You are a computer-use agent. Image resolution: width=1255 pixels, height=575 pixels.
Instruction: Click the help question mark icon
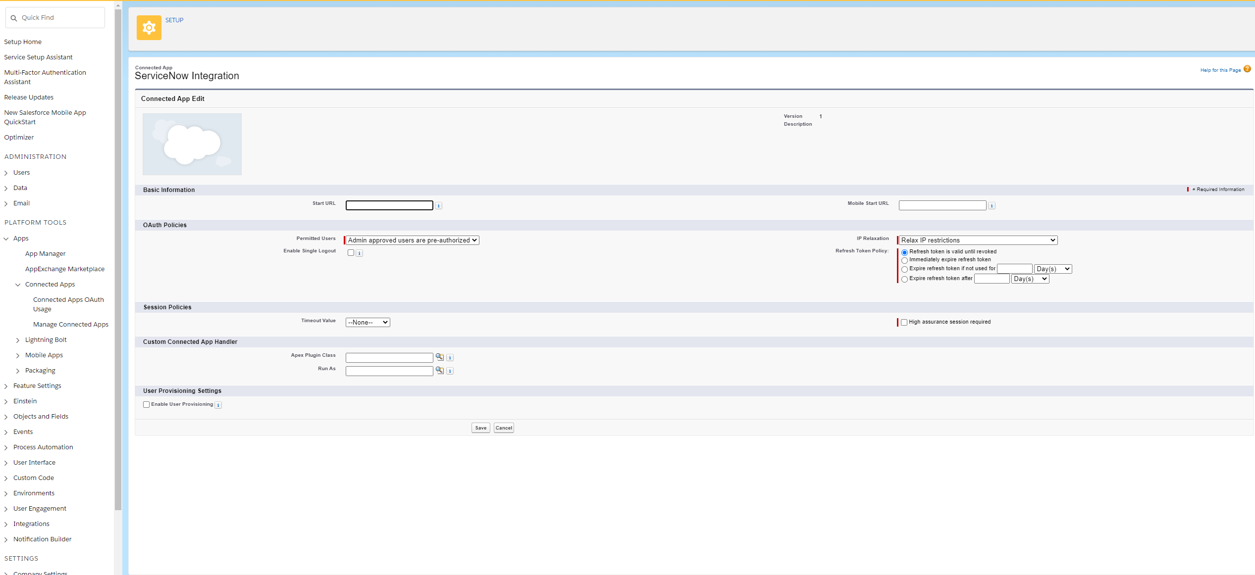[1247, 69]
